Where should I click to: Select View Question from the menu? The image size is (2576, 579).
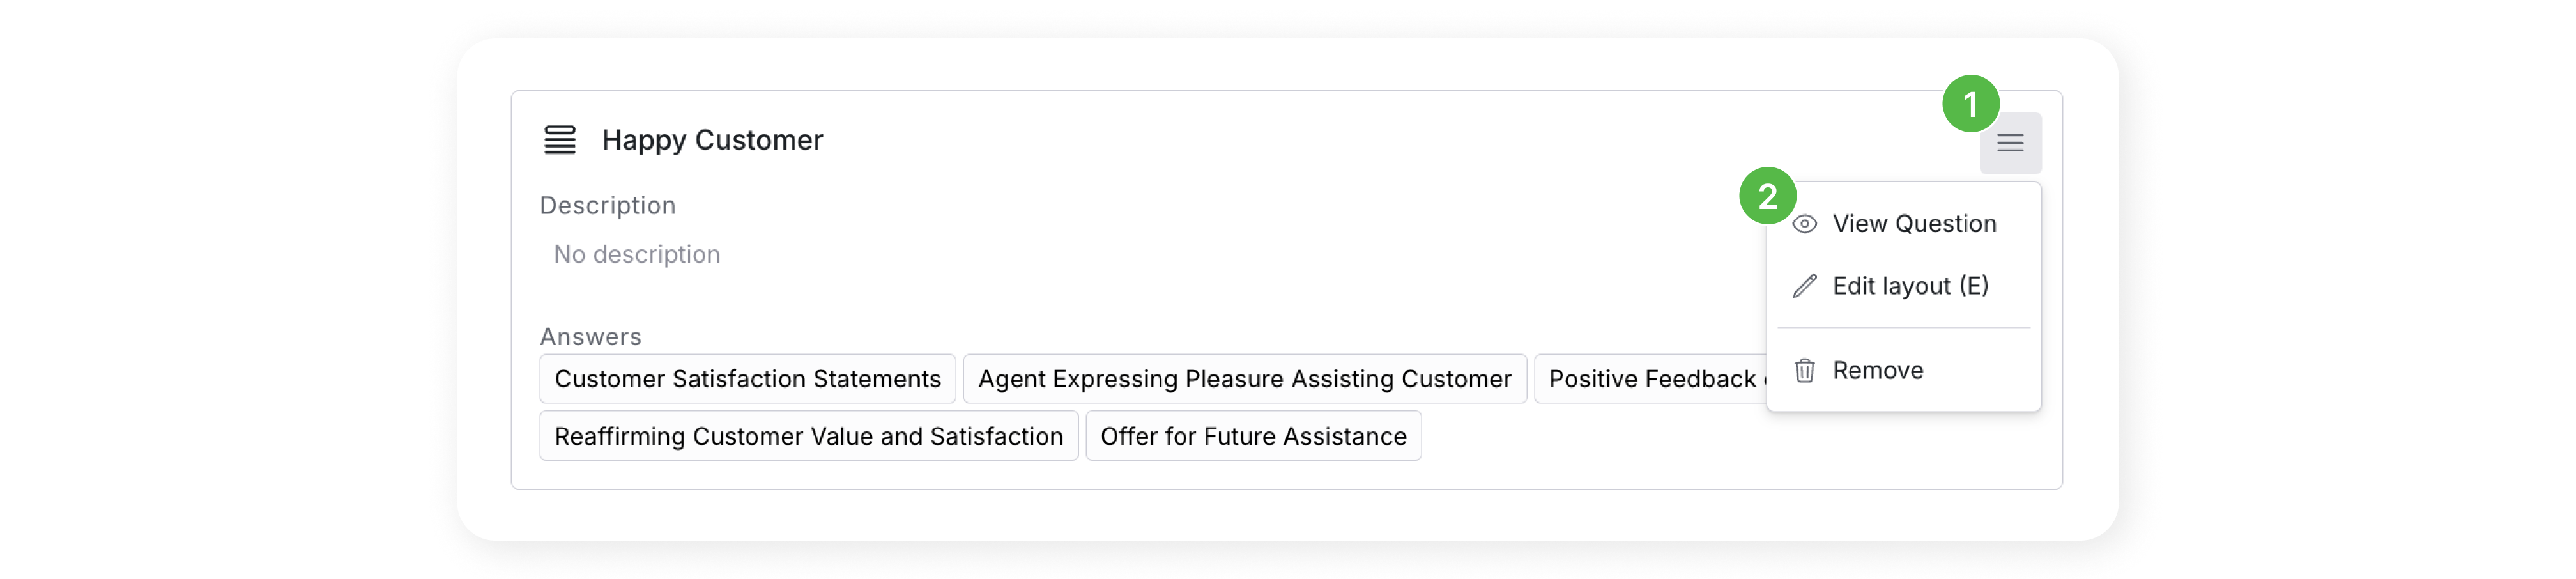(1913, 224)
